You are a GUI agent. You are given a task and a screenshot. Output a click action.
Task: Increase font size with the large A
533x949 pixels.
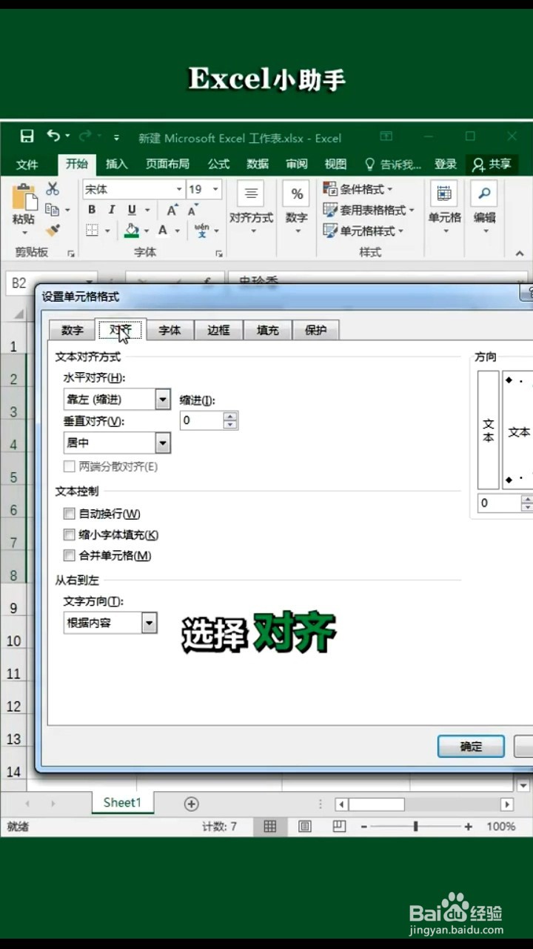[172, 211]
